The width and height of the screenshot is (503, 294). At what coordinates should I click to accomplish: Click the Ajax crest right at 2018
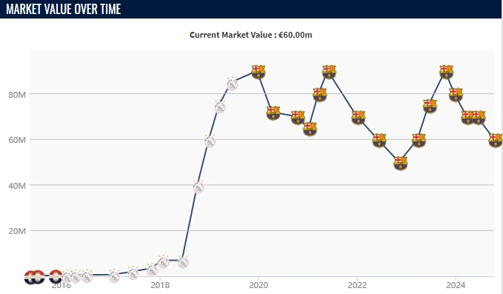[163, 262]
